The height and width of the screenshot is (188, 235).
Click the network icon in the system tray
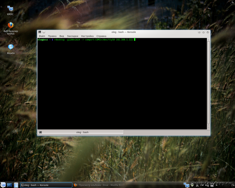click(186, 185)
